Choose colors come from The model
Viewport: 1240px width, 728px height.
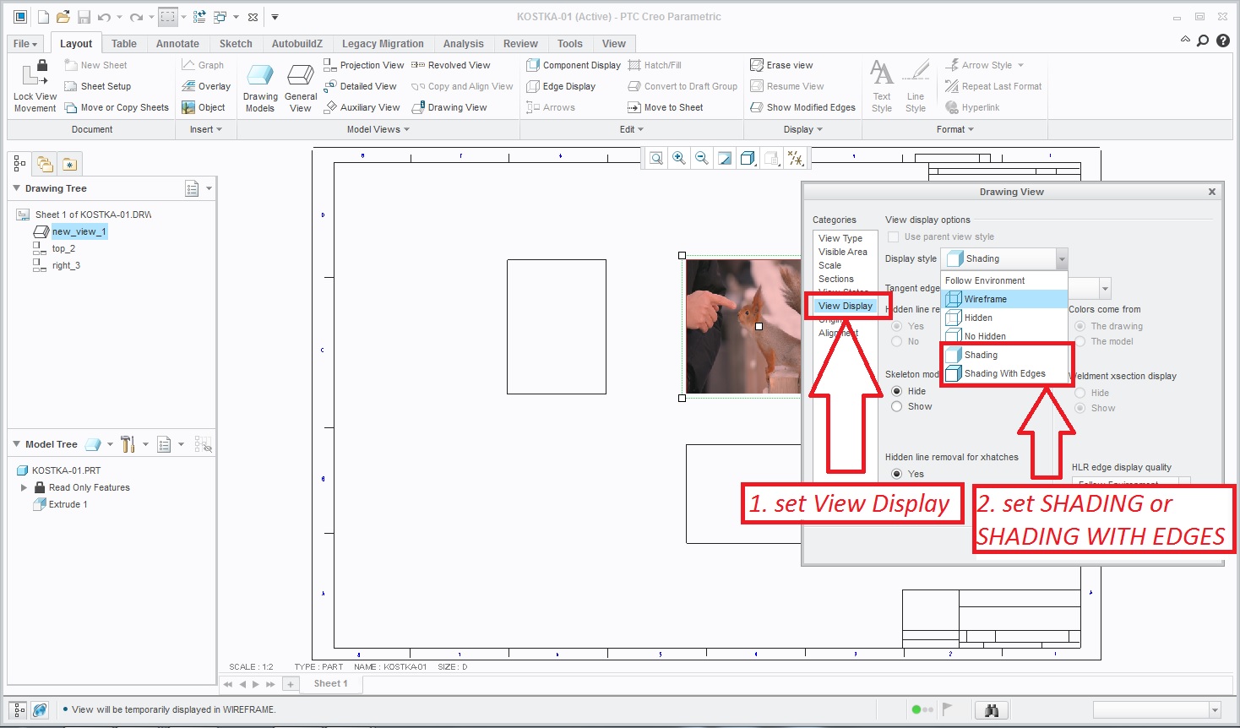1080,341
